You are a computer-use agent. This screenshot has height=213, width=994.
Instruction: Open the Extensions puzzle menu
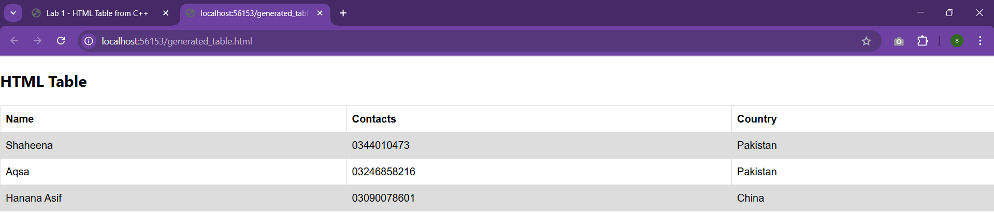click(923, 41)
